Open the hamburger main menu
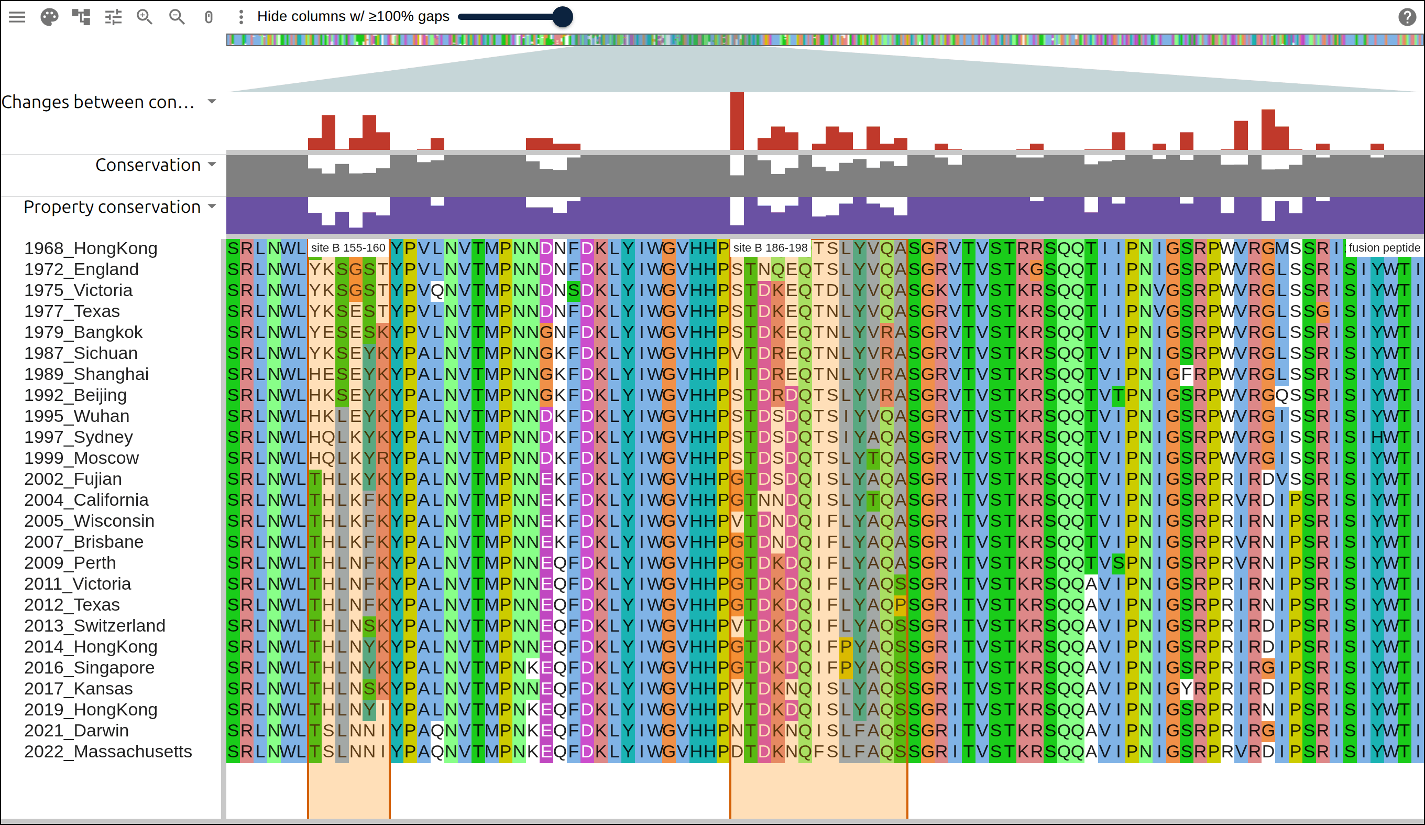The width and height of the screenshot is (1425, 825). tap(17, 17)
